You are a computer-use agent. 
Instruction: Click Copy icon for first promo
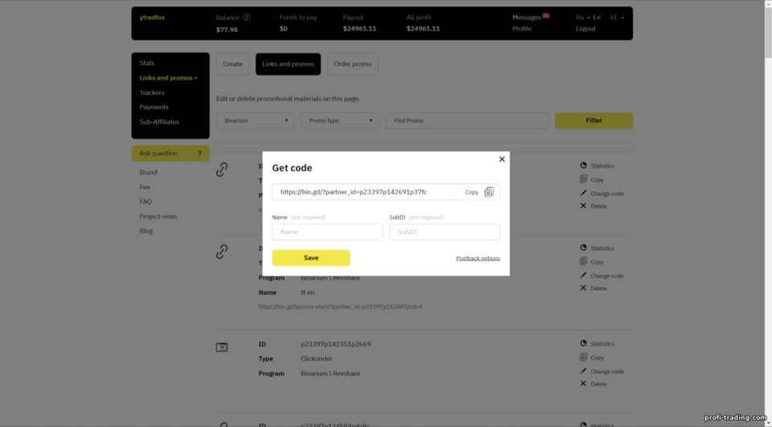584,179
